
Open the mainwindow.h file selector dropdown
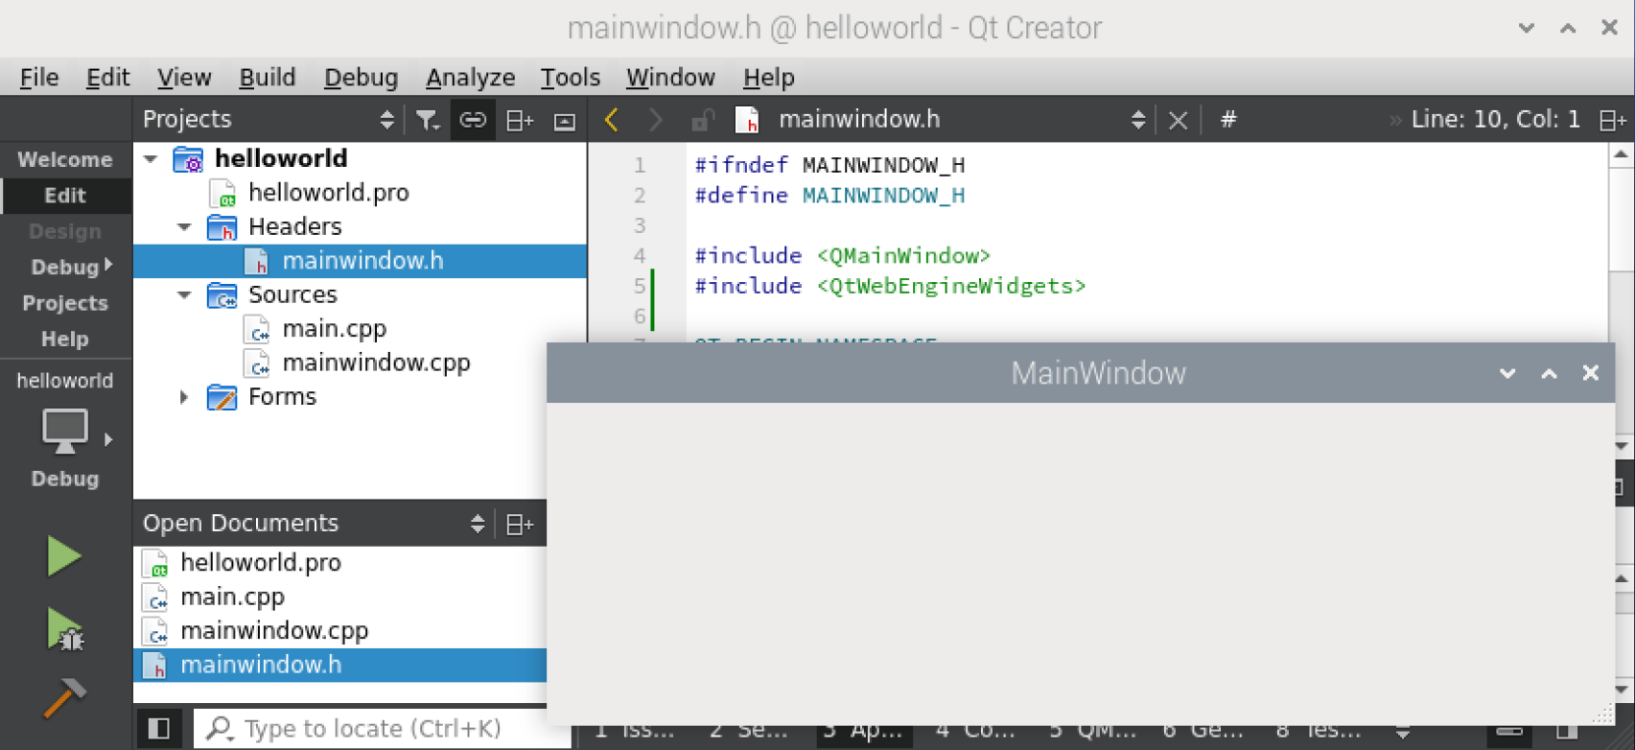click(x=1138, y=120)
